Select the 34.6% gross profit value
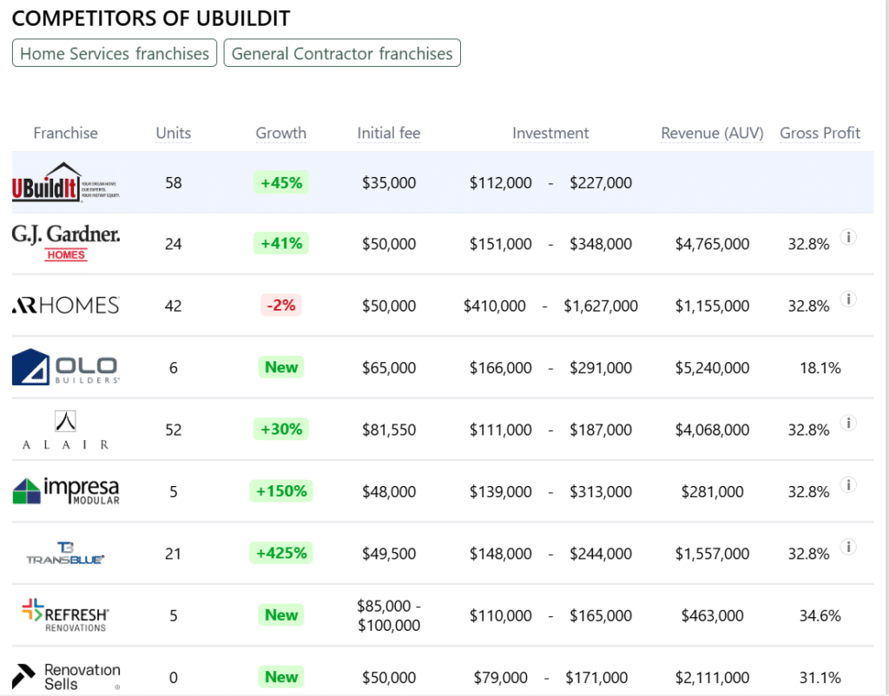This screenshot has width=889, height=696. tap(820, 615)
